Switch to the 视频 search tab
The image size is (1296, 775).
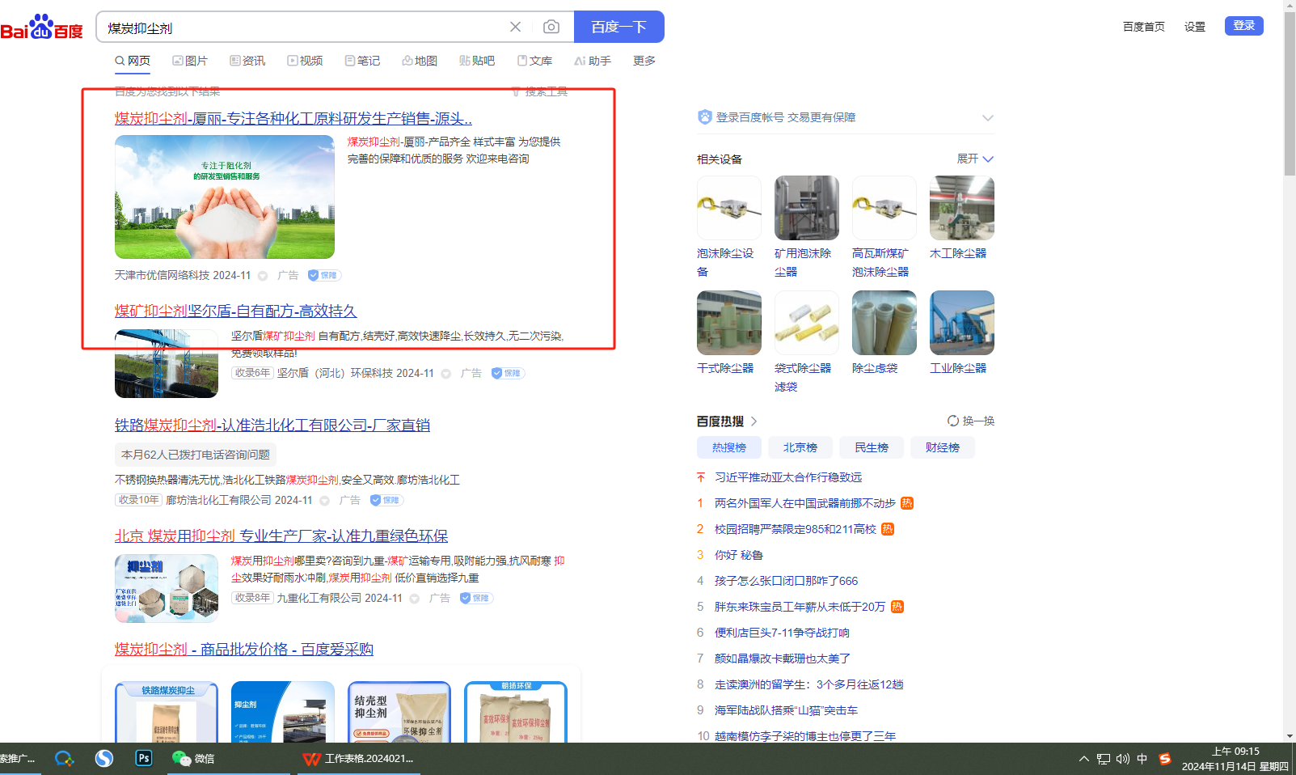click(x=305, y=61)
